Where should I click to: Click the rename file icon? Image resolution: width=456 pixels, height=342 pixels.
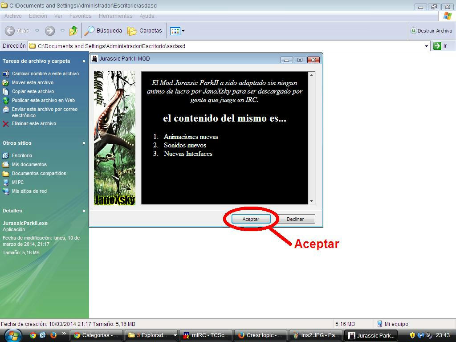[5, 73]
